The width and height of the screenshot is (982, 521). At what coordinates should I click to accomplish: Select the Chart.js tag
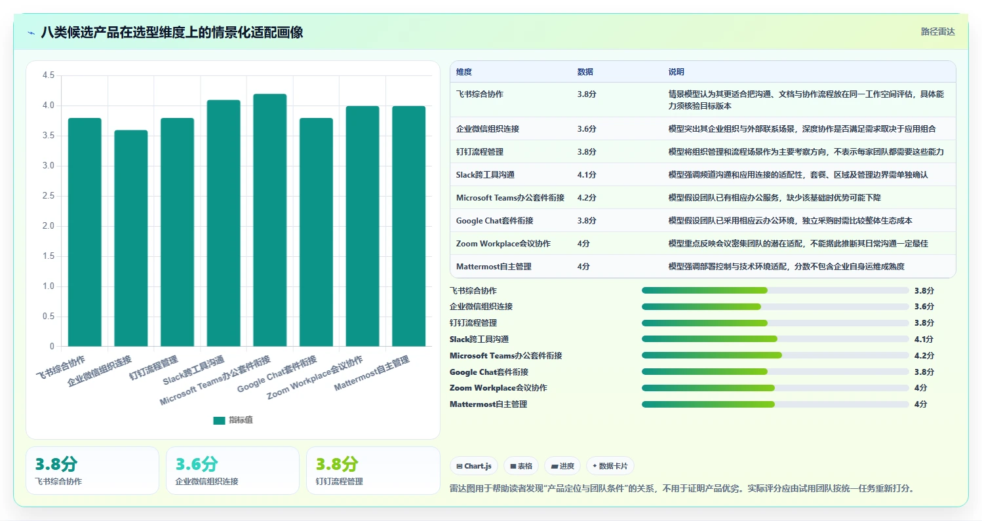pos(474,466)
